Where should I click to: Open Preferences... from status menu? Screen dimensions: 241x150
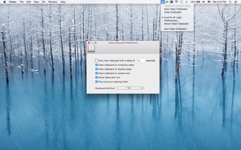172,20
